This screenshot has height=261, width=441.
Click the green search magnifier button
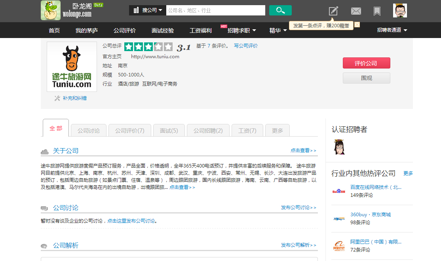pyautogui.click(x=280, y=10)
